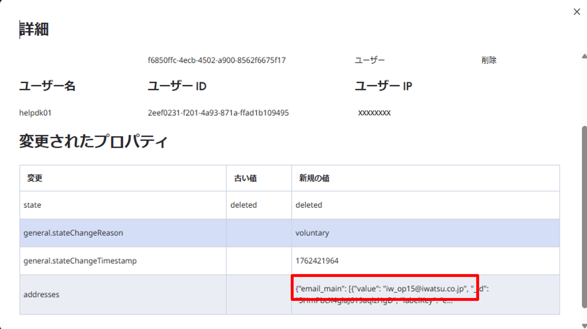Click the scrollbar up arrow
Screen dimensions: 587x329
click(x=584, y=56)
